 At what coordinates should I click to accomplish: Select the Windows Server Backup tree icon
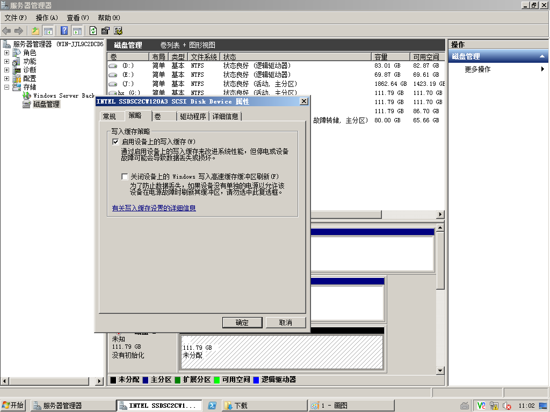click(x=26, y=95)
